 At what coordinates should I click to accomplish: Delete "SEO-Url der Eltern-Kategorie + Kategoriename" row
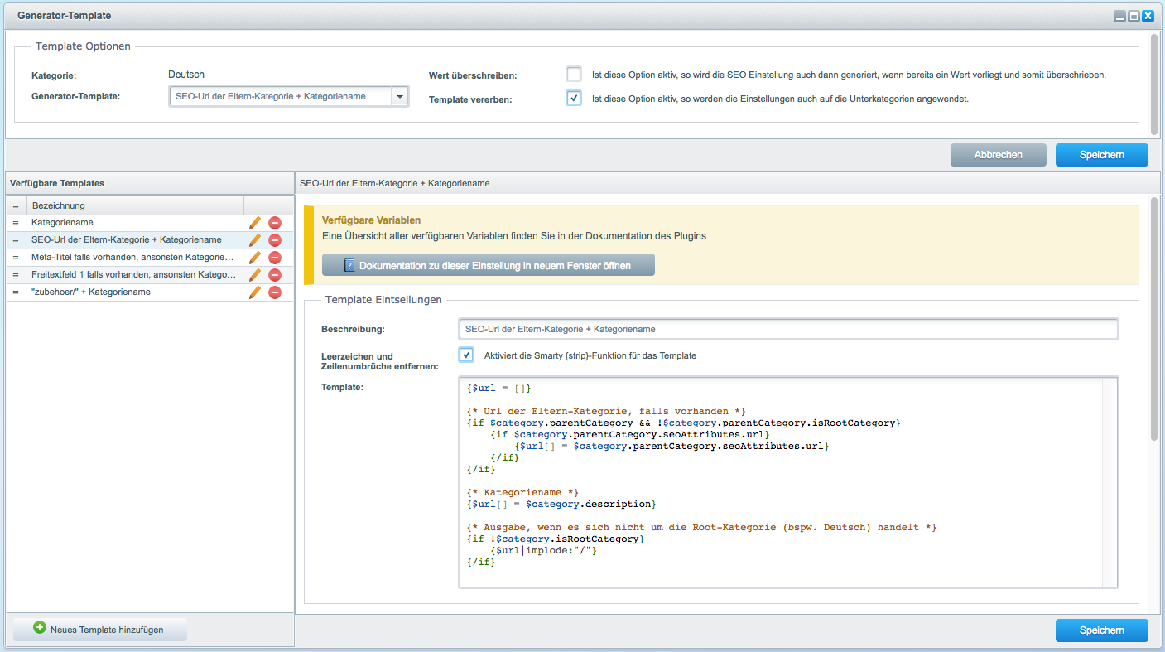(x=275, y=240)
